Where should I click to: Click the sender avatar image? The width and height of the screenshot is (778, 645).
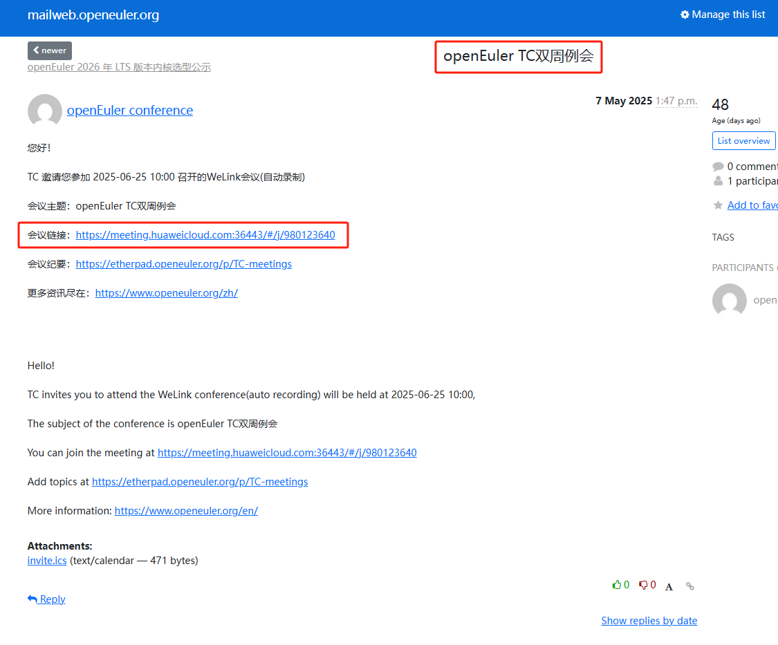[x=44, y=111]
